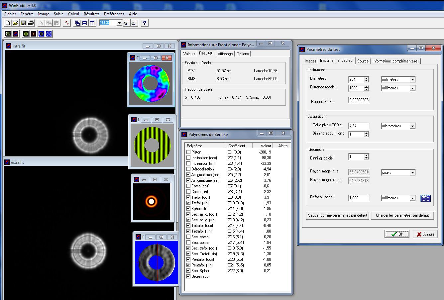Screen dimensions: 444x300
Task: Click the Foucault test toolbar icon
Action: tap(41, 34)
